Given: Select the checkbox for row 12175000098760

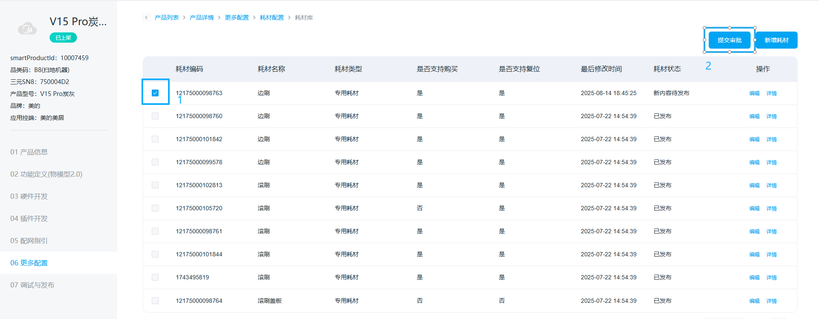Looking at the screenshot, I should (x=155, y=116).
